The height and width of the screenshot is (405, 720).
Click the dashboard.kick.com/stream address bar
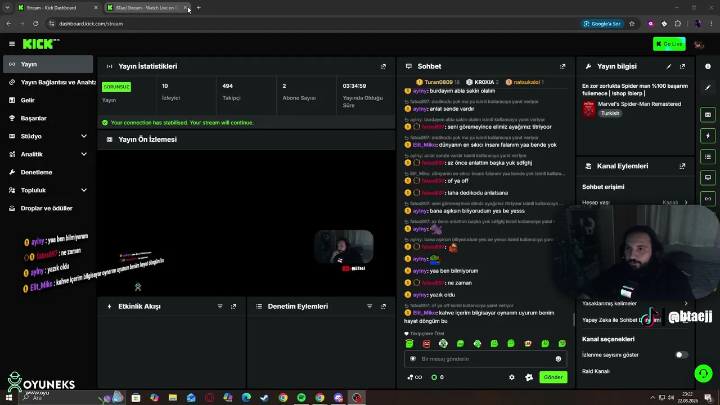click(x=91, y=24)
